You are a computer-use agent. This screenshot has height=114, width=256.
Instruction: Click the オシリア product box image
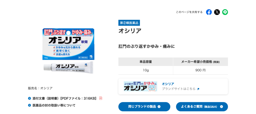pos(68,44)
